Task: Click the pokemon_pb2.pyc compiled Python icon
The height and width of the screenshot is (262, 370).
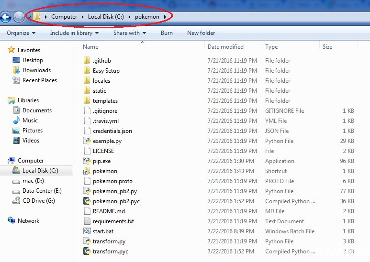Action: (x=87, y=201)
